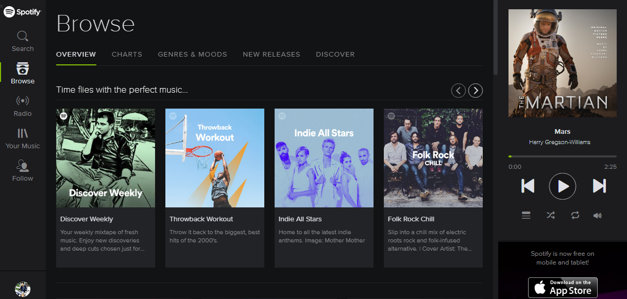627x299 pixels.
Task: Switch to the Discover tab
Action: click(x=335, y=55)
